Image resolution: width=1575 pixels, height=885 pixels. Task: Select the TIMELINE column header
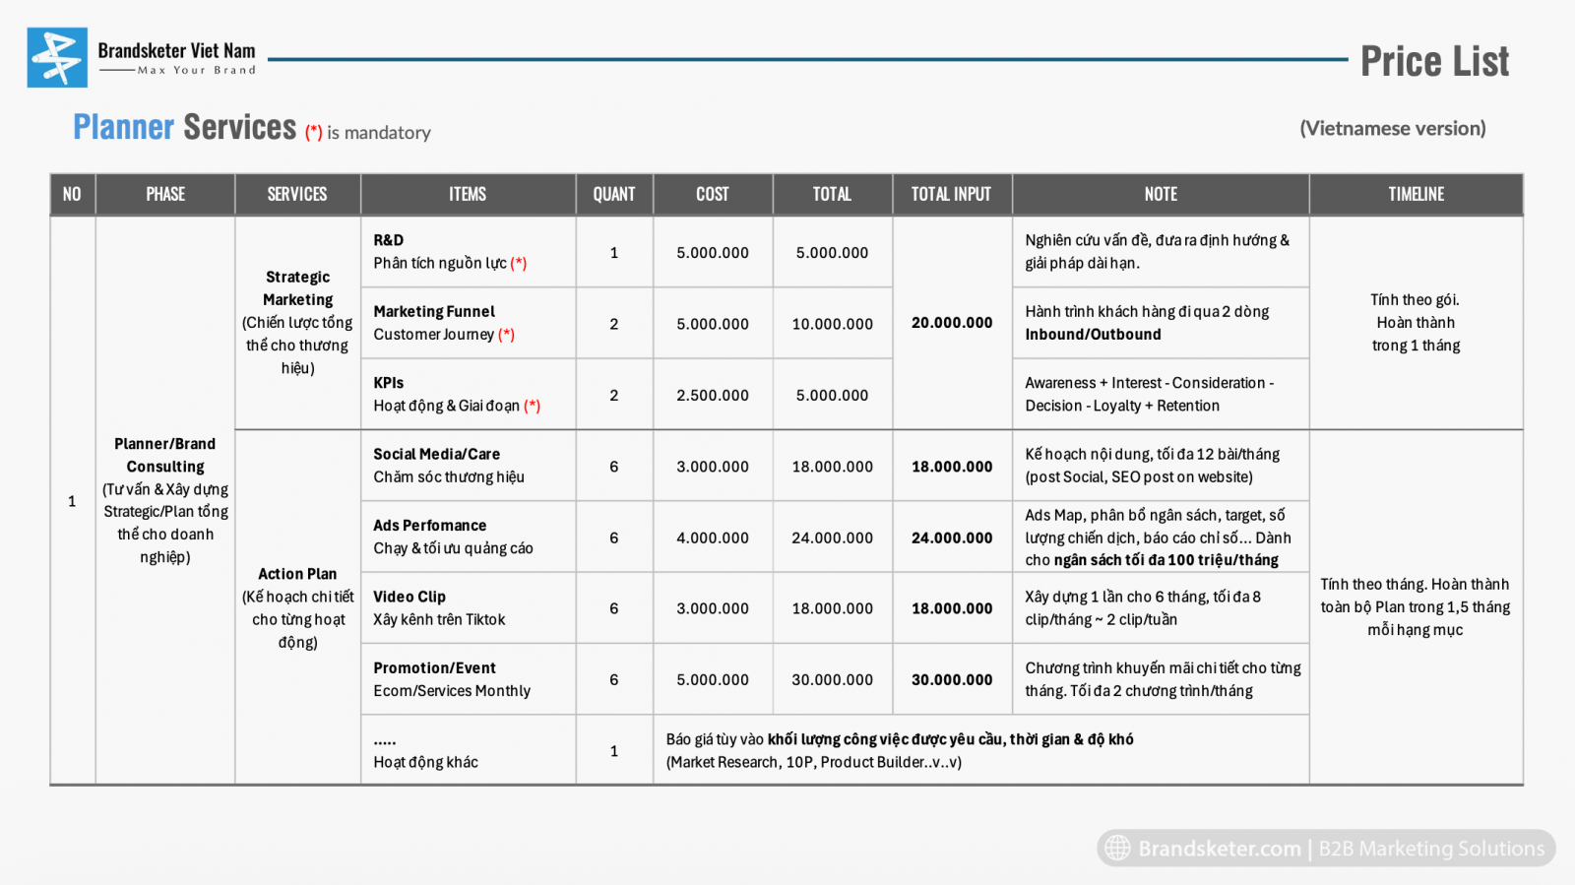(1416, 195)
